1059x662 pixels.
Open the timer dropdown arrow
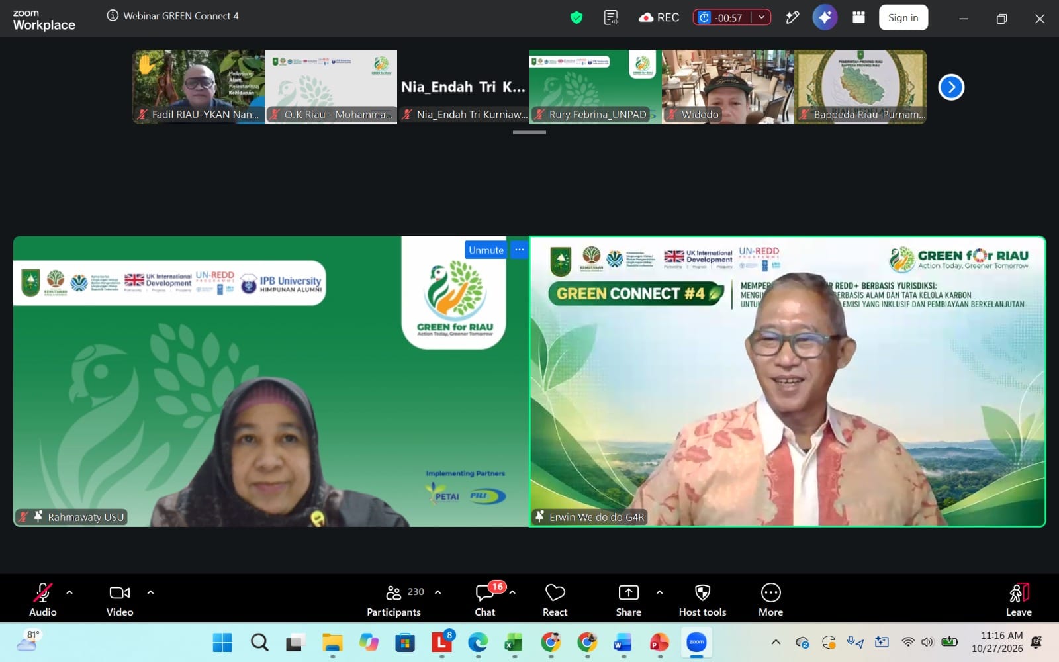tap(762, 17)
